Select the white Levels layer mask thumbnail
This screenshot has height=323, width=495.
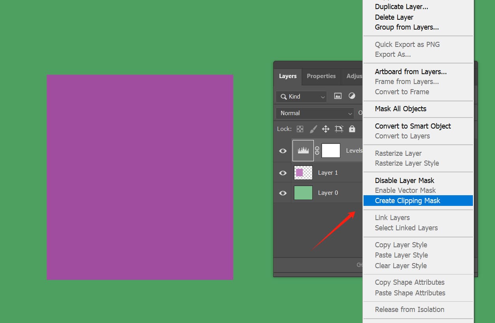click(x=331, y=151)
